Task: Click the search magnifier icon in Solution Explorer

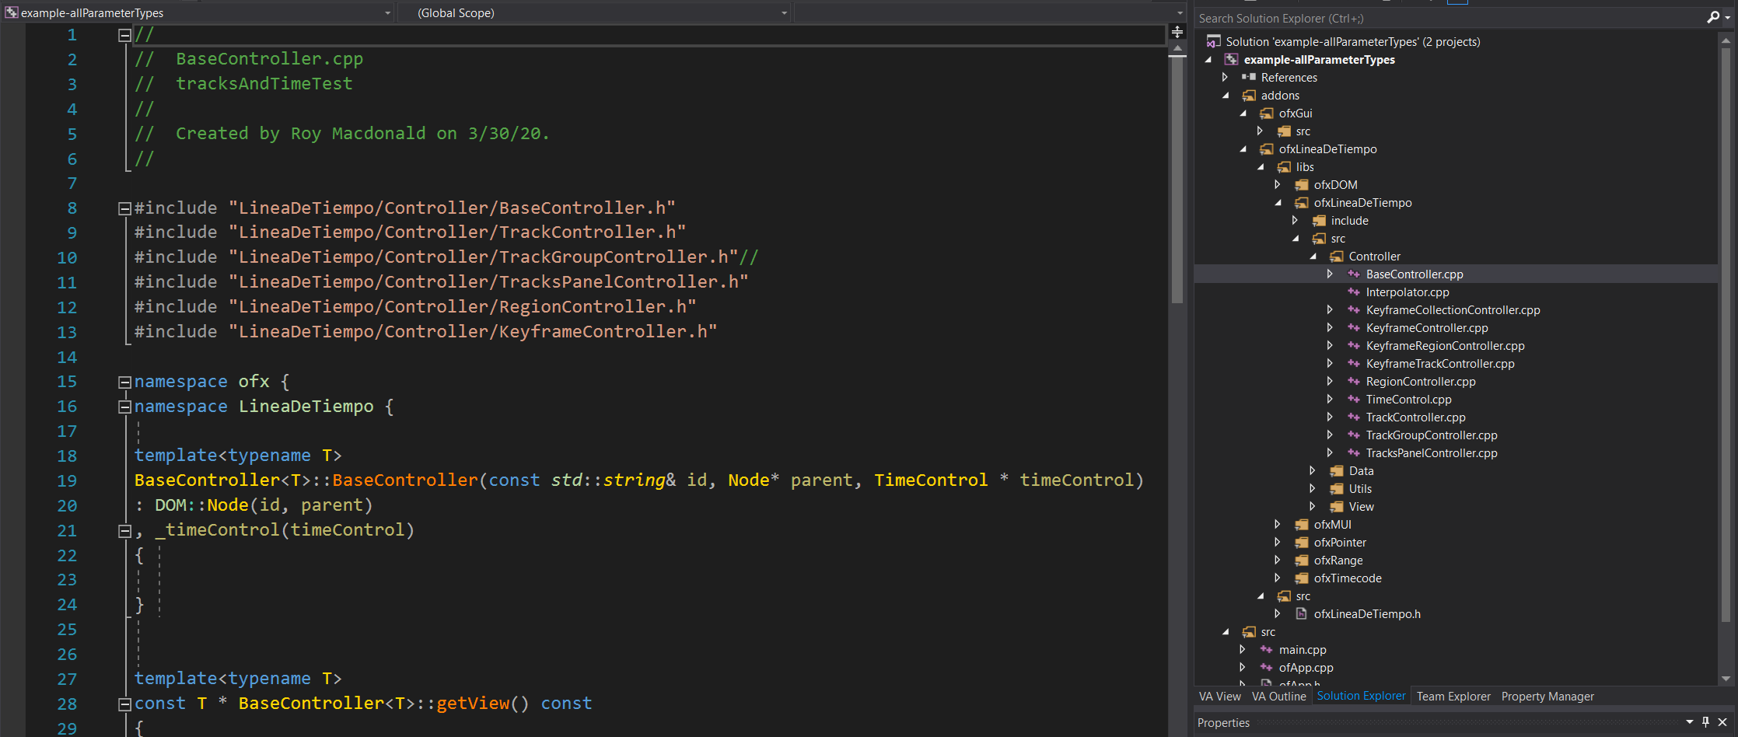Action: coord(1712,17)
